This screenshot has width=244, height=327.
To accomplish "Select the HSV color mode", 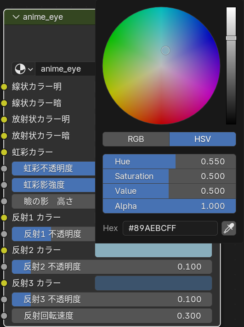I will pos(203,139).
